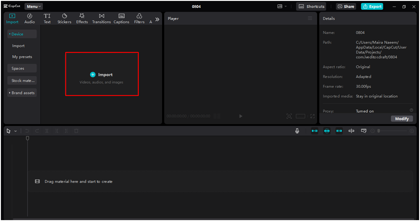Play the preview in Player

[x=240, y=116]
